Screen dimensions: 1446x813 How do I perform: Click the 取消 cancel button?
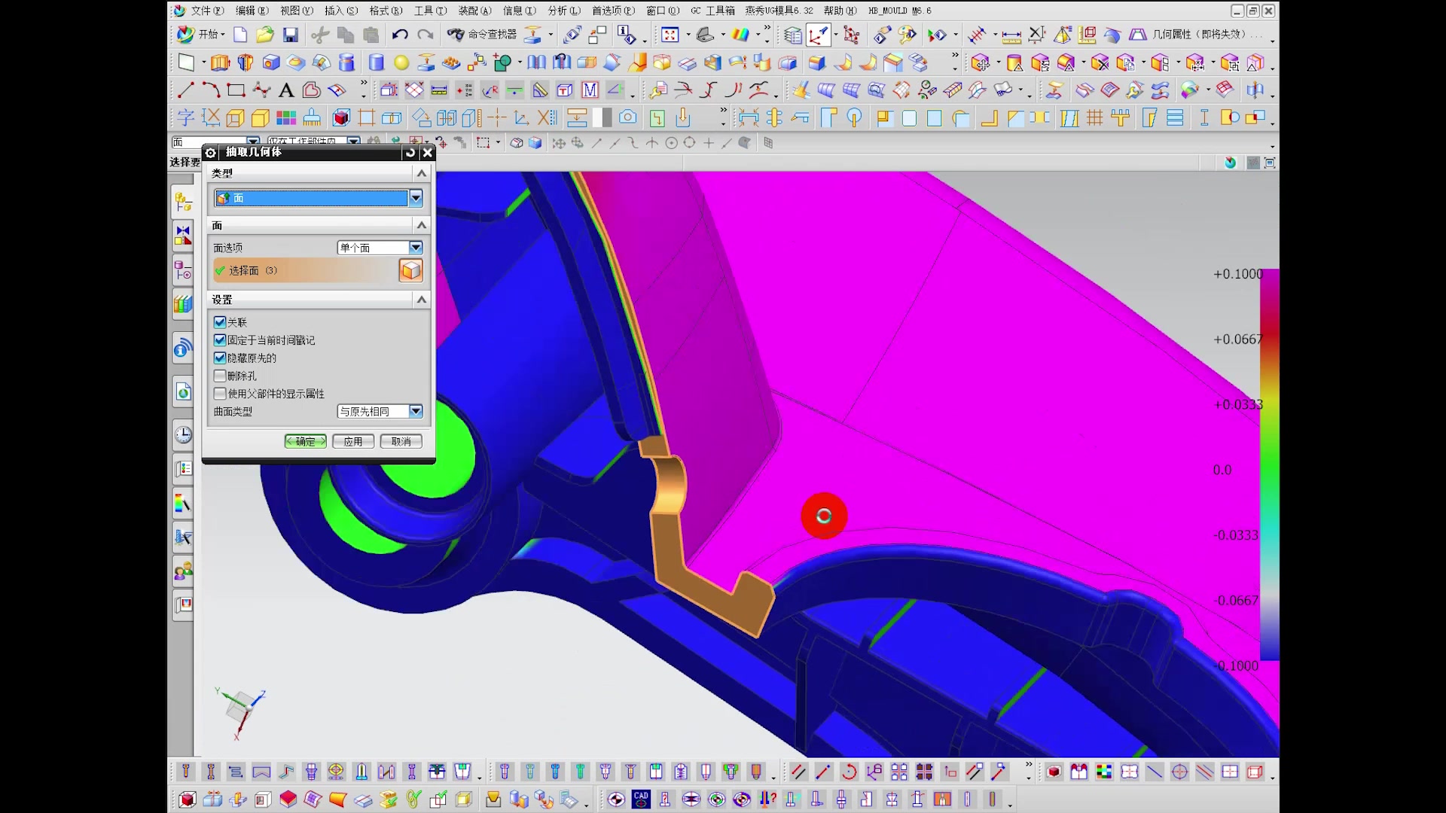click(401, 442)
